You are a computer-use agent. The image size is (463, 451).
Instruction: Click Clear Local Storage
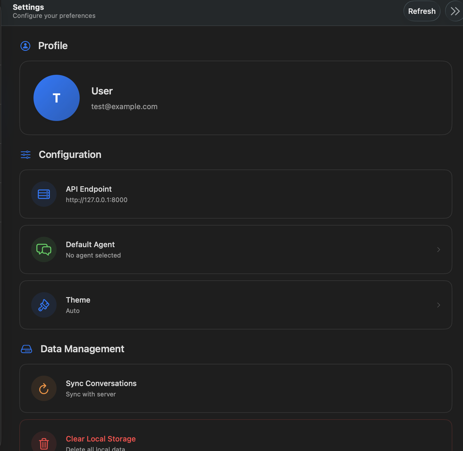point(100,439)
